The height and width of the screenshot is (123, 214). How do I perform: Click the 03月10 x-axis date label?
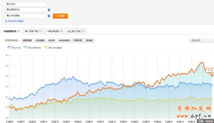(101, 121)
